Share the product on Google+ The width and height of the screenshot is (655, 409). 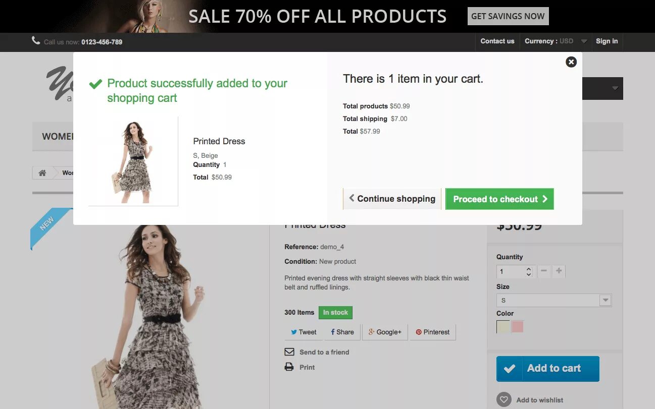coord(385,332)
